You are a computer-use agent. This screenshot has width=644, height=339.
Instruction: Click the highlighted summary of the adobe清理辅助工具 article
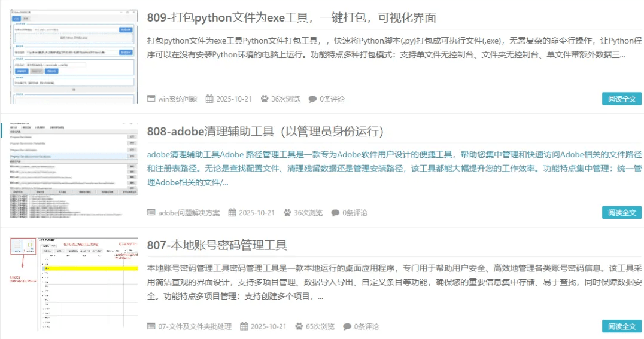pos(394,168)
